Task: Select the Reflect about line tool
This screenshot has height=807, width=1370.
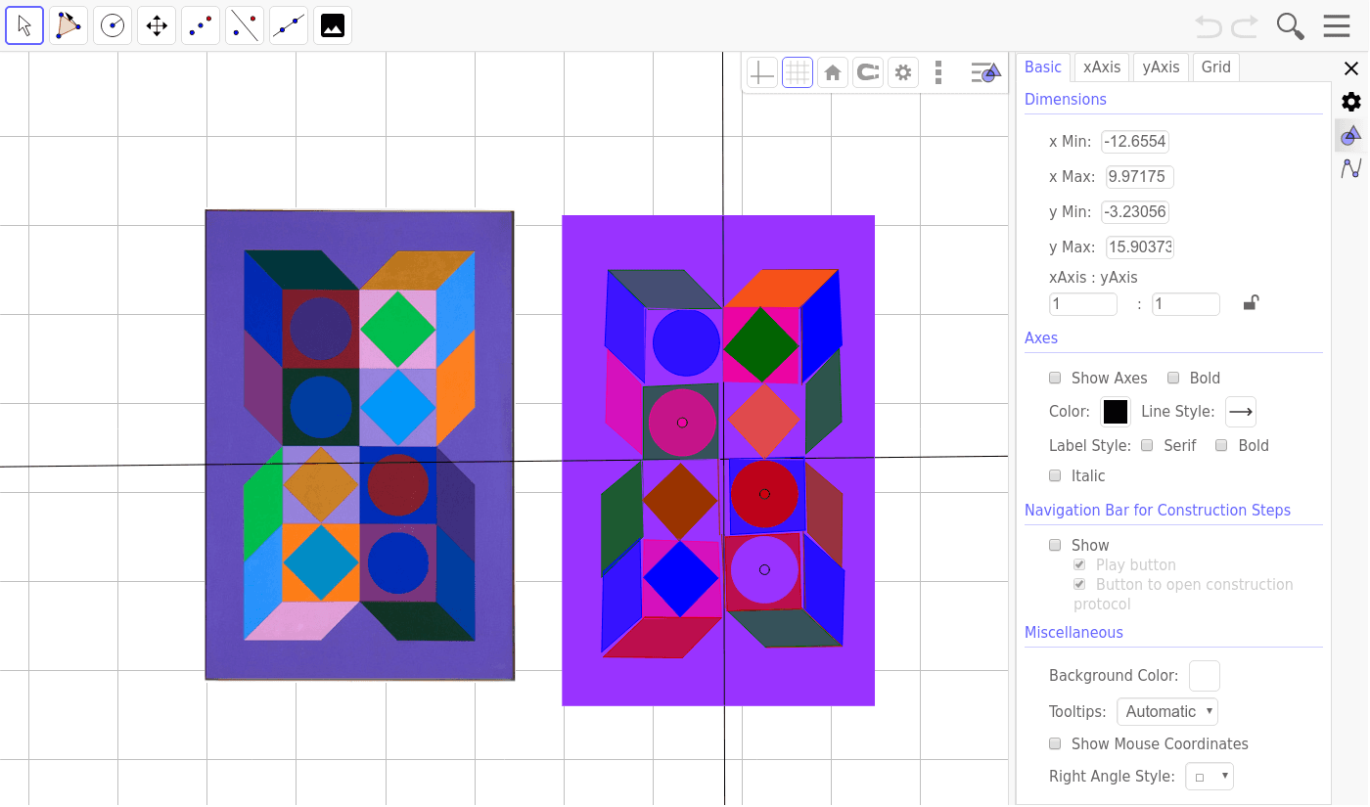Action: pyautogui.click(x=245, y=25)
